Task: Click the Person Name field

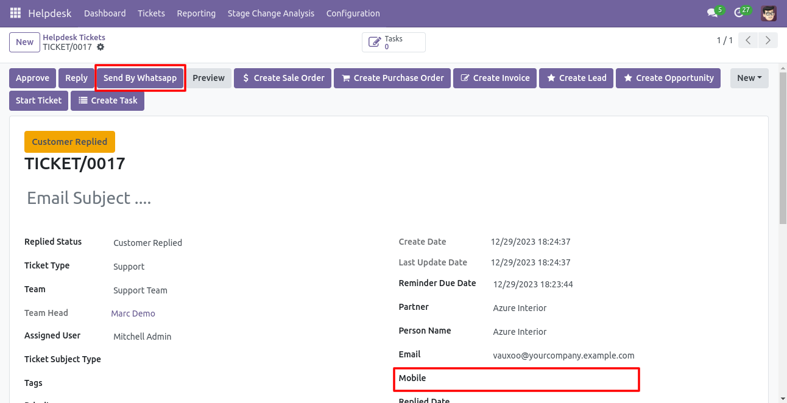Action: [x=520, y=332]
